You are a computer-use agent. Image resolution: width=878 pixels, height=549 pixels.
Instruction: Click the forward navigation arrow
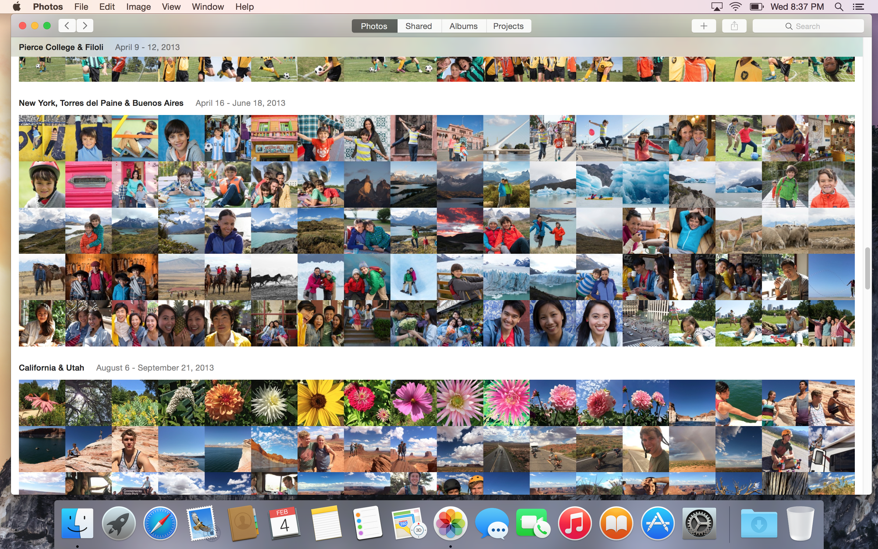pos(85,26)
